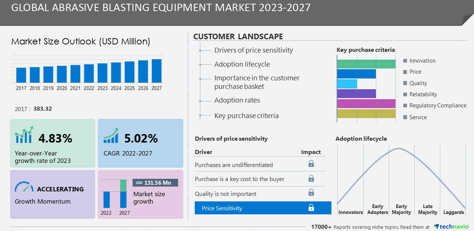This screenshot has height=231, width=474.
Task: Select Key purchase criteria list entry
Action: click(246, 116)
